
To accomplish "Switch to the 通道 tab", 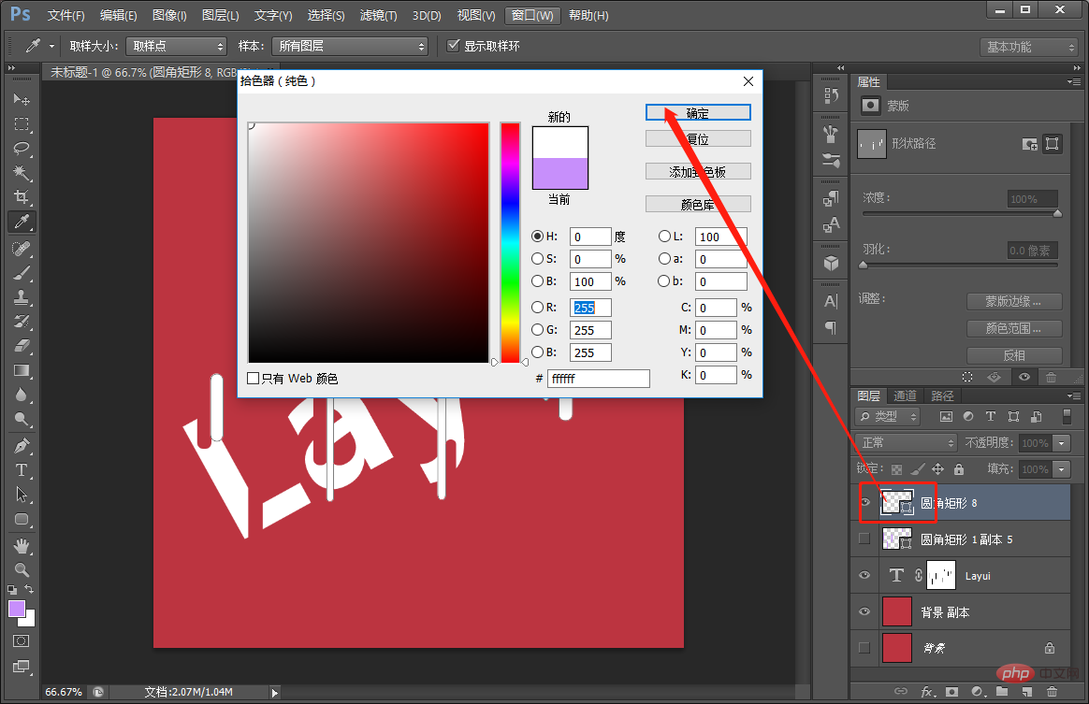I will coord(905,395).
